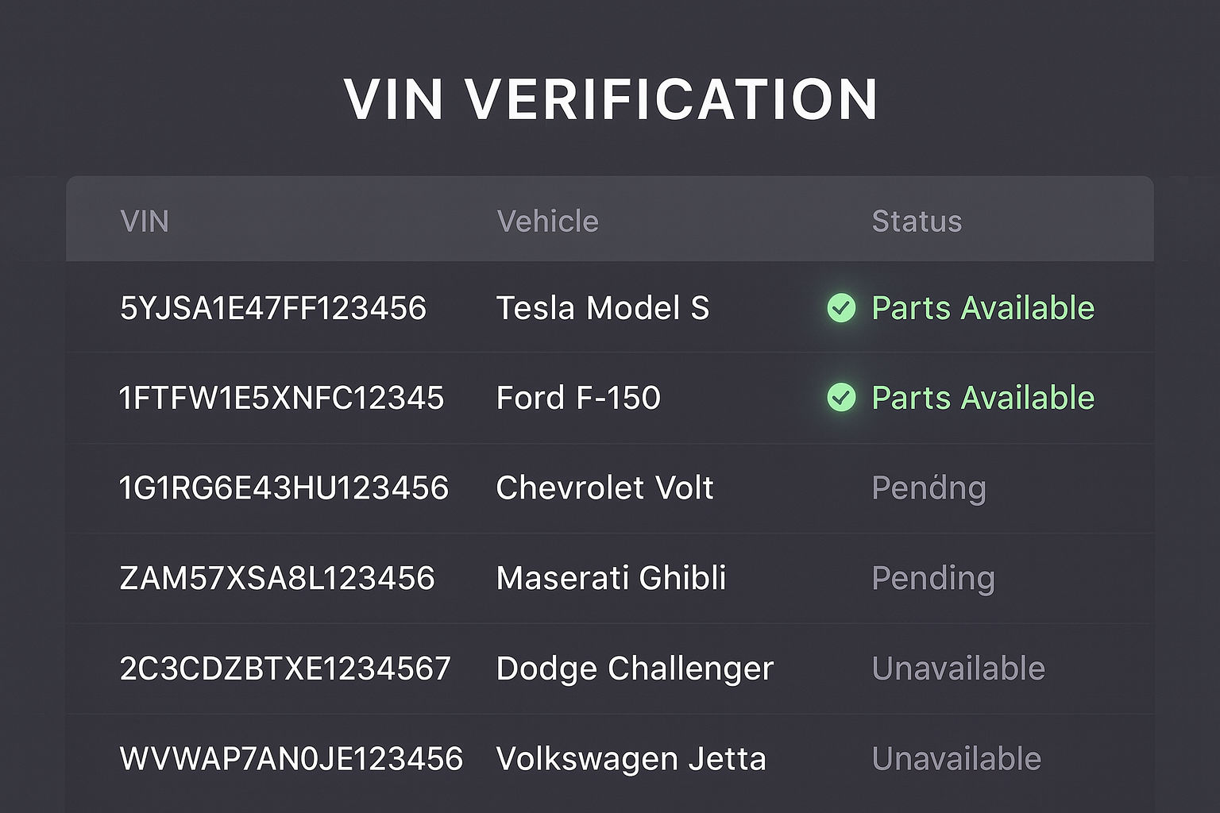The height and width of the screenshot is (813, 1220).
Task: Click the Maserati Ghibli vehicle name
Action: (x=611, y=578)
